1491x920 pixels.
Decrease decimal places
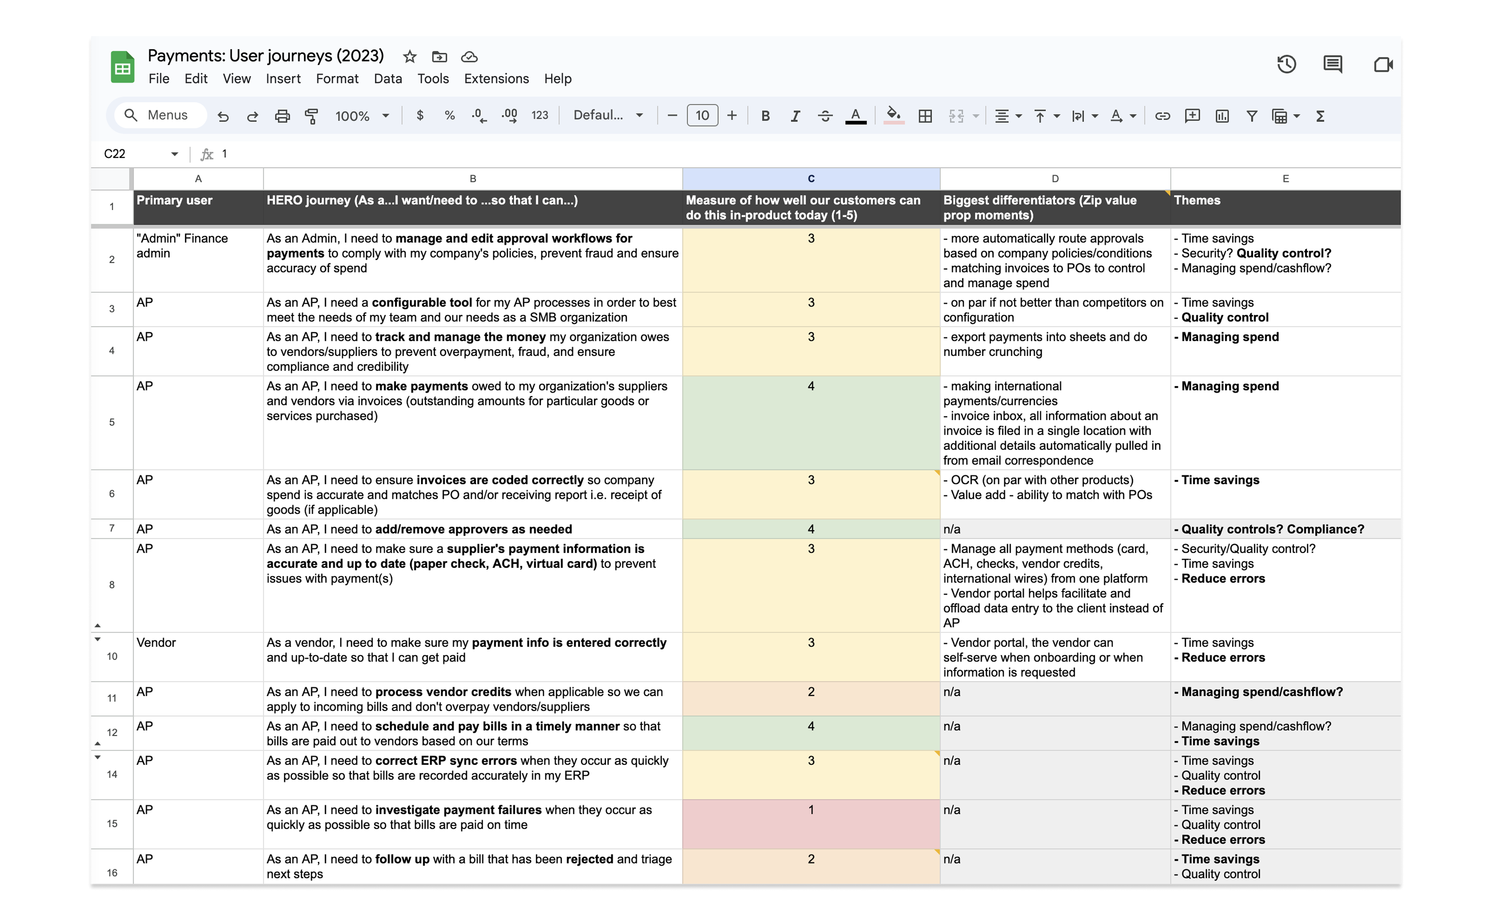click(479, 115)
